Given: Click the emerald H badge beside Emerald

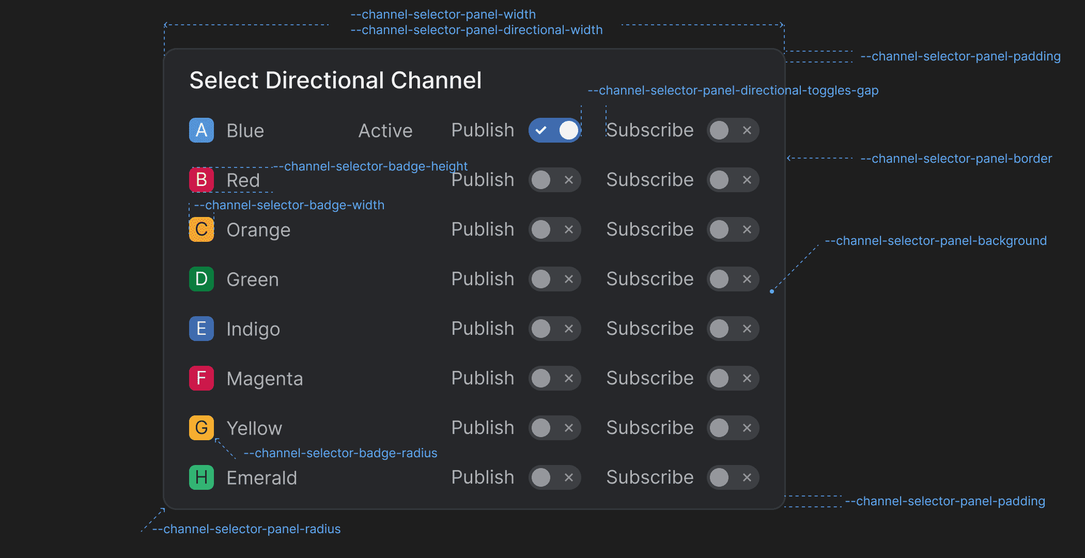Looking at the screenshot, I should (x=201, y=477).
